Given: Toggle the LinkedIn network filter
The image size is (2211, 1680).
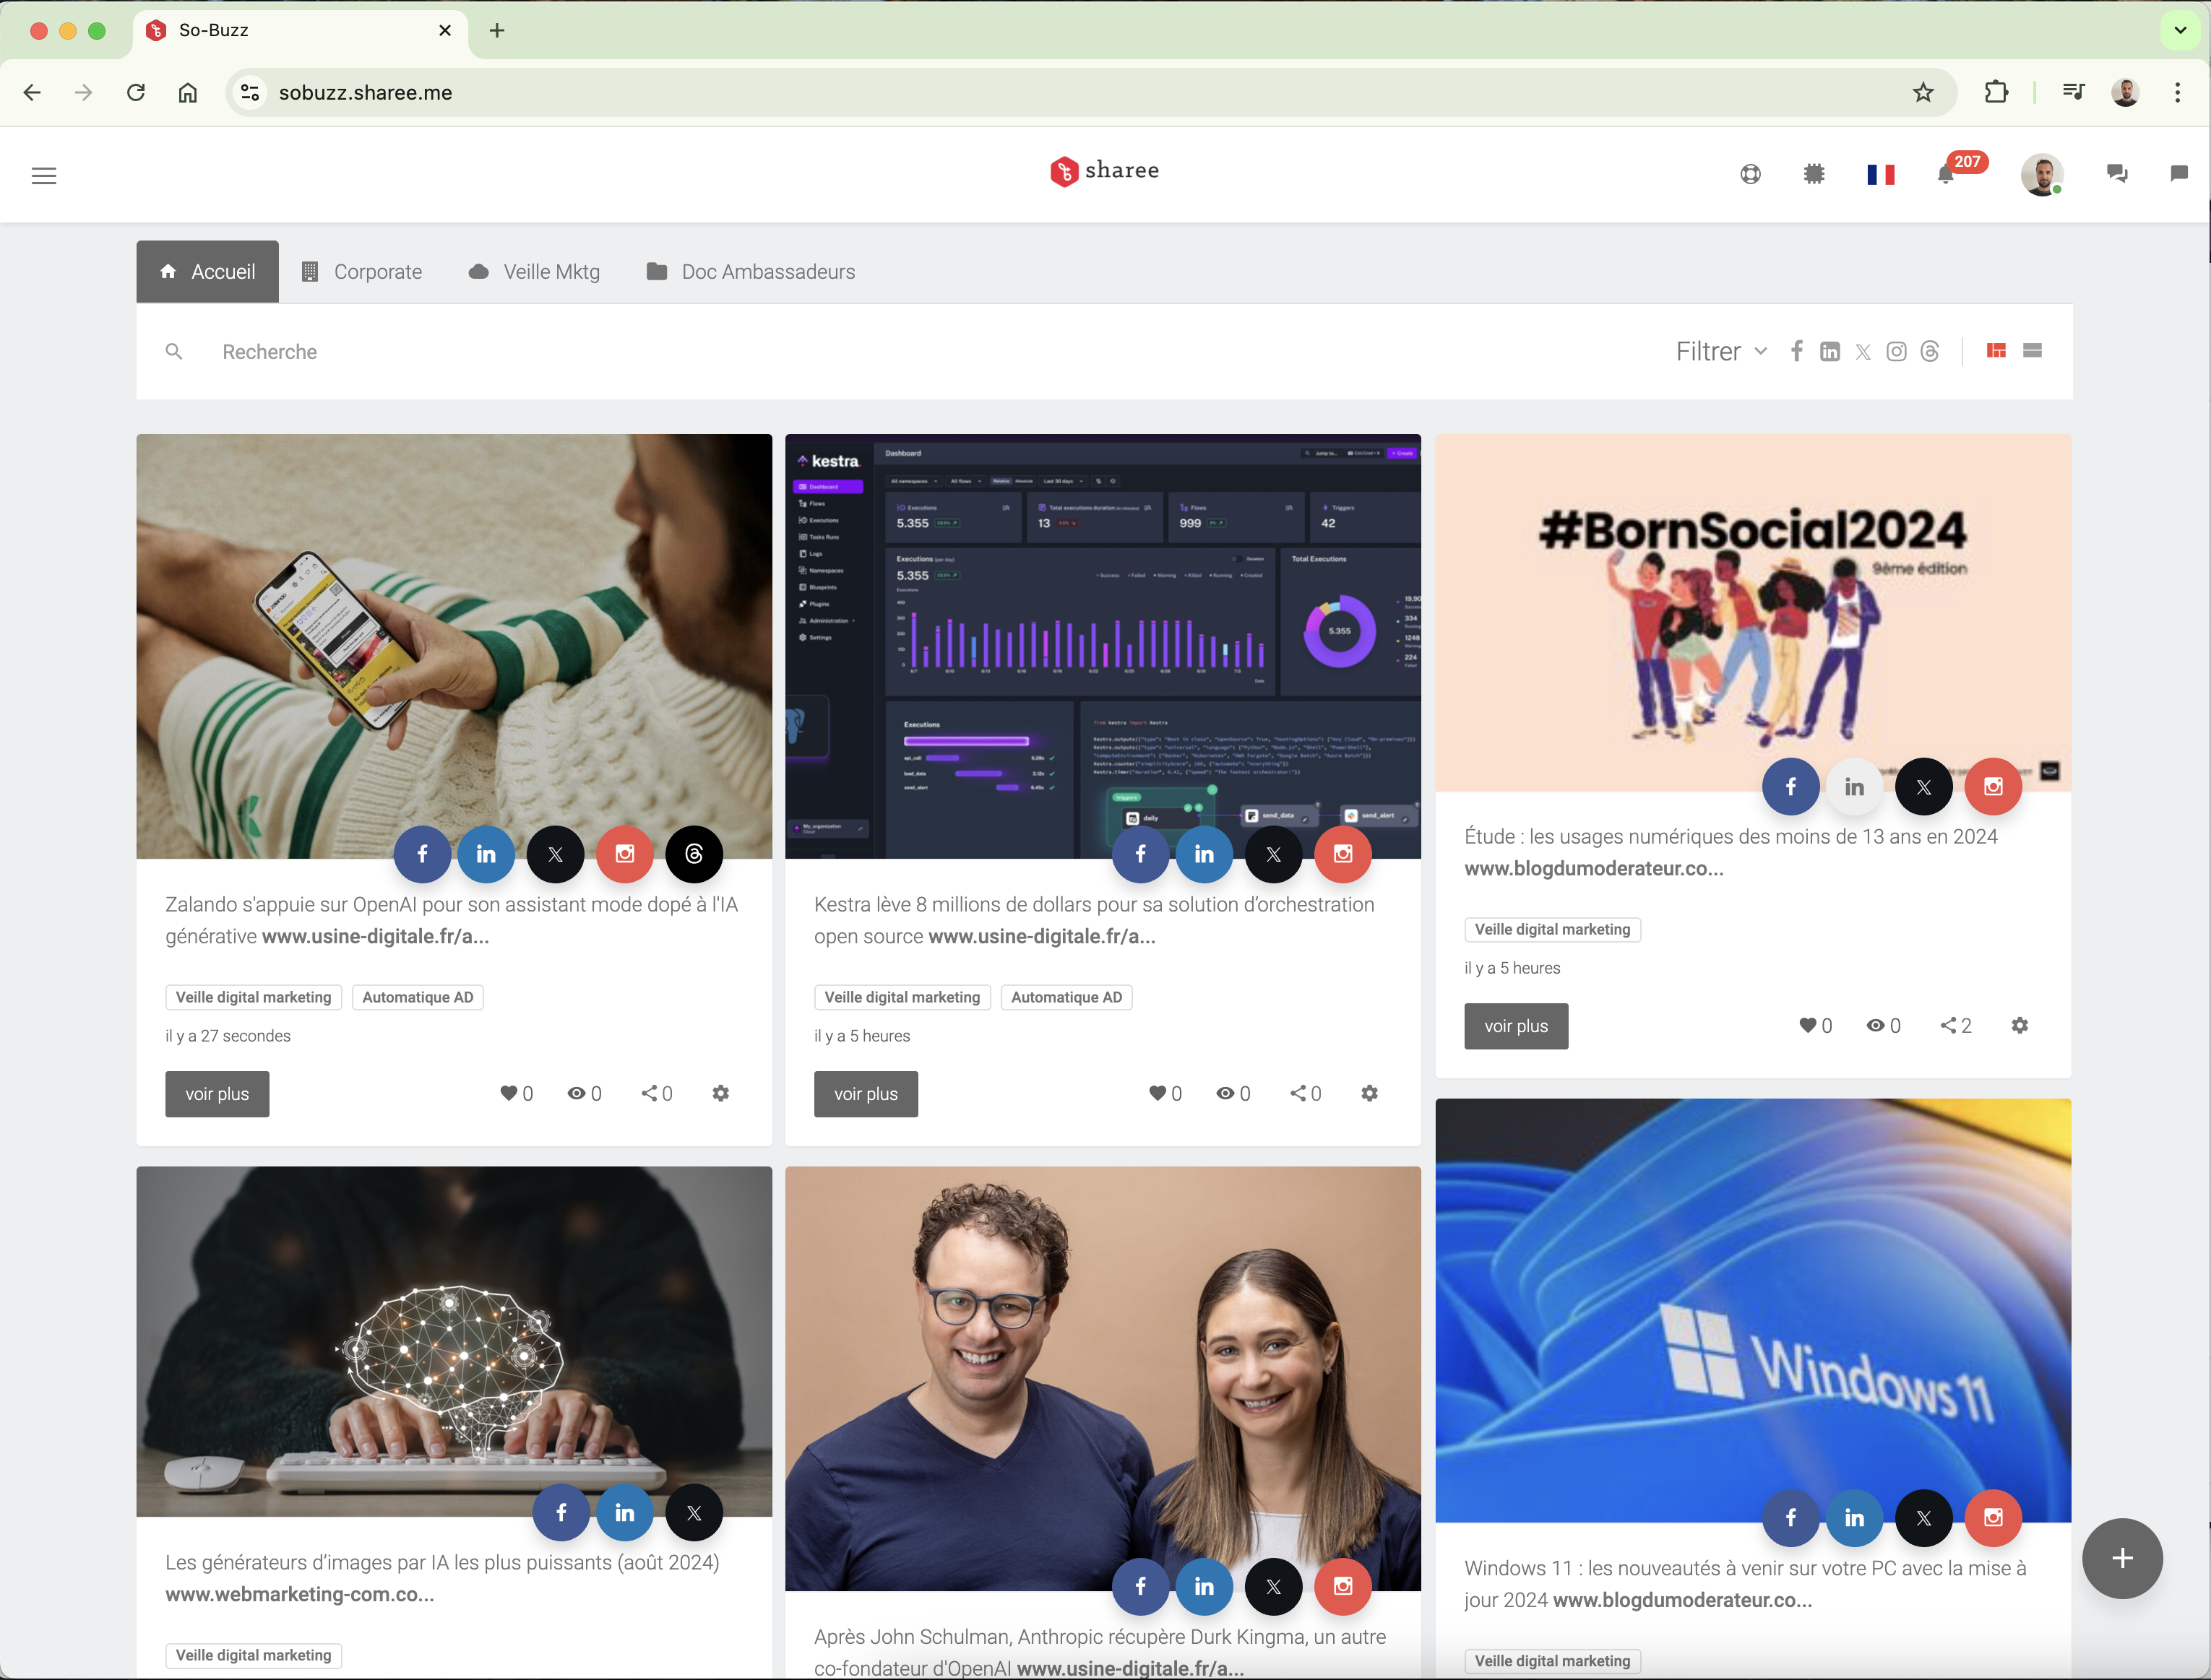Looking at the screenshot, I should [1829, 352].
